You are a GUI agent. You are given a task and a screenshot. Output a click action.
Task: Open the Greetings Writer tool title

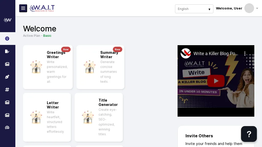(56, 55)
